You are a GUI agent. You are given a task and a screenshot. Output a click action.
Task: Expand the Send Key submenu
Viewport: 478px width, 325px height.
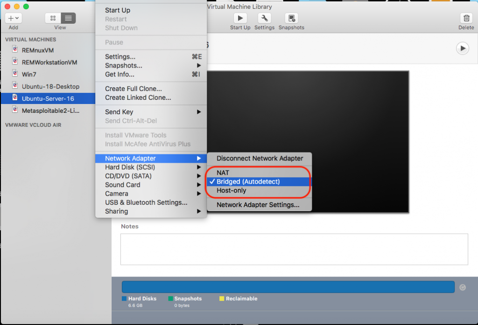[151, 112]
